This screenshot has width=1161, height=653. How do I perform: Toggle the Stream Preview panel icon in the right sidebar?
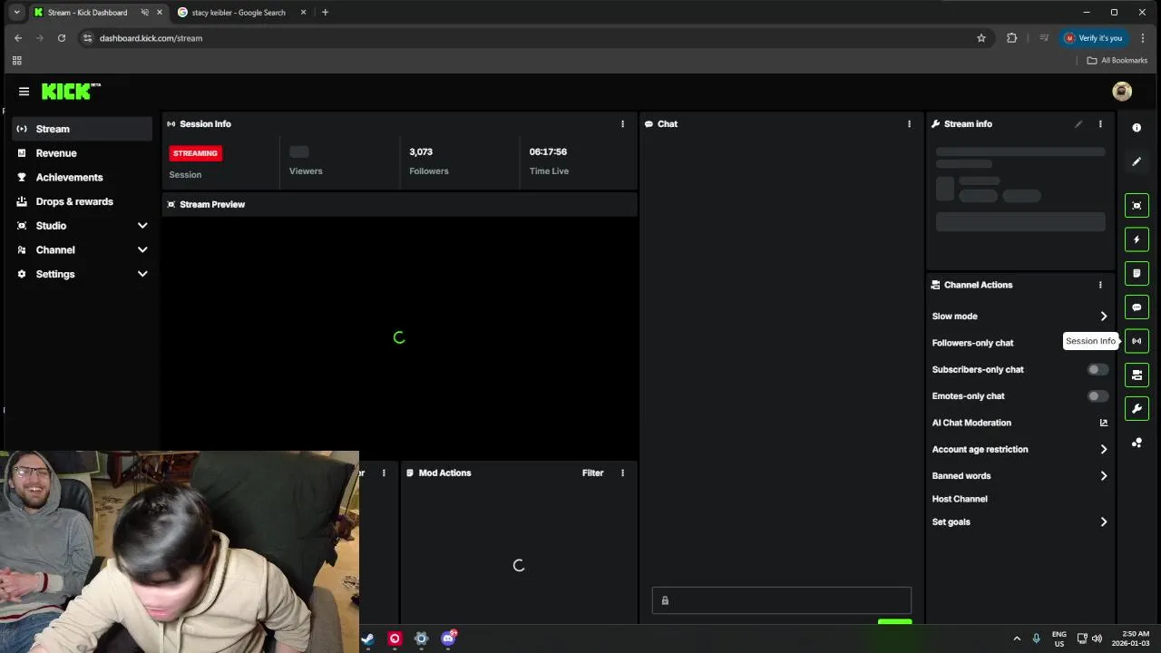[x=1137, y=206]
